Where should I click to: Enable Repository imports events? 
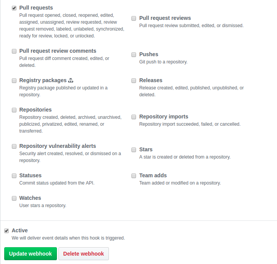coord(134,117)
